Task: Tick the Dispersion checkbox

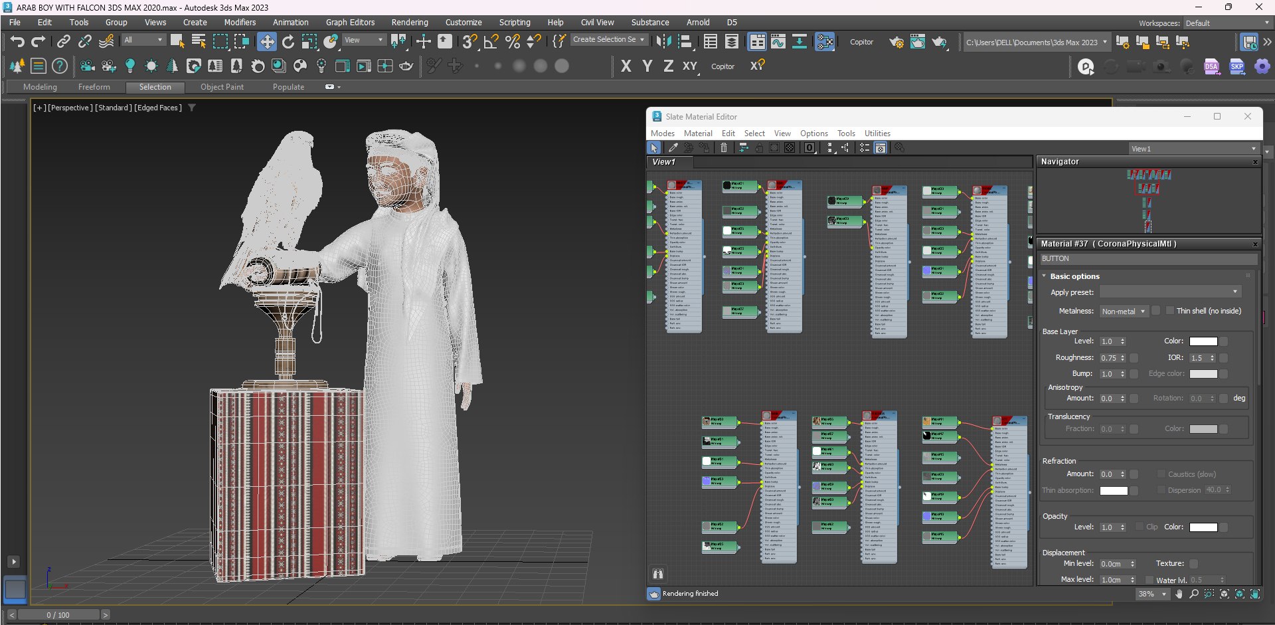Action: [x=1161, y=490]
